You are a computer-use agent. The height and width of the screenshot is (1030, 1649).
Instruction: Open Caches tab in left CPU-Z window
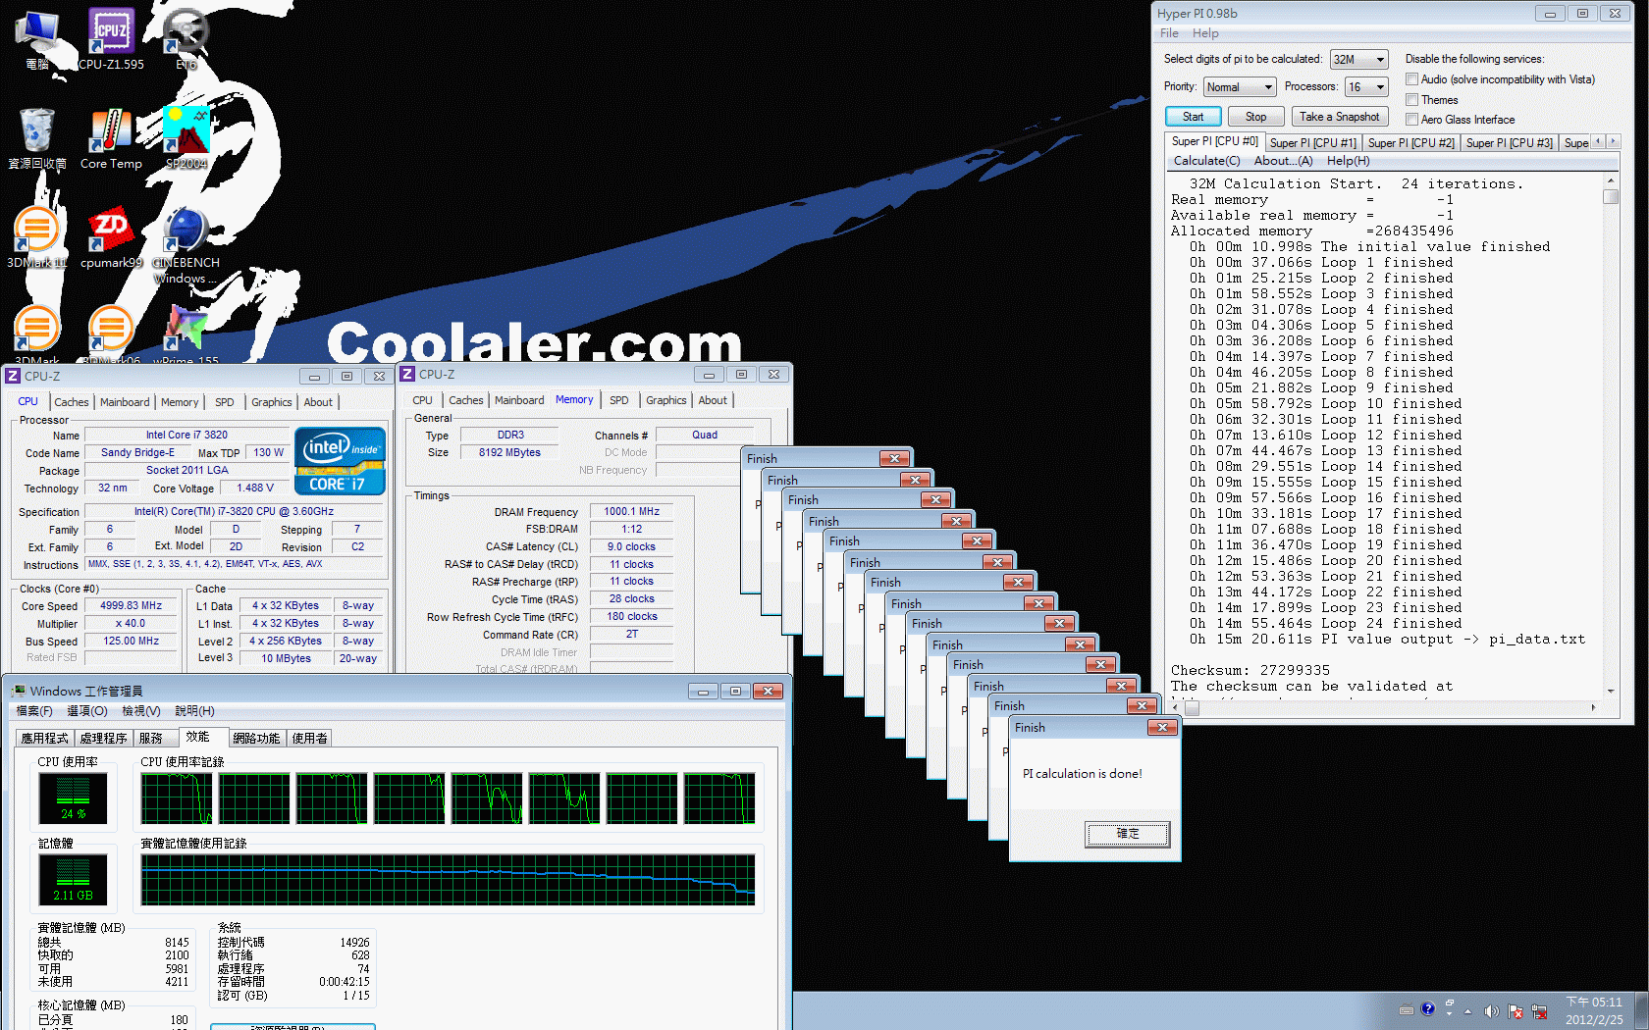point(72,402)
